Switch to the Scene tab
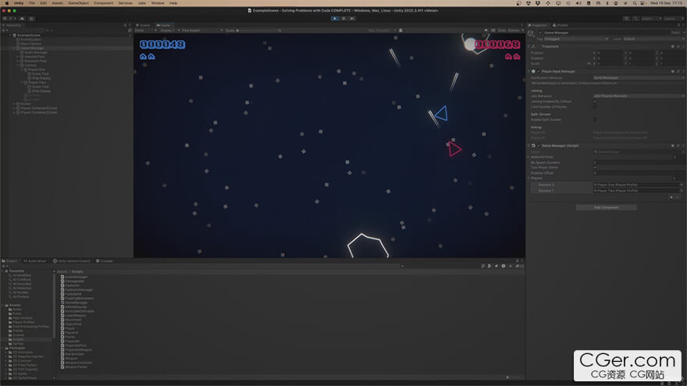 (x=144, y=26)
